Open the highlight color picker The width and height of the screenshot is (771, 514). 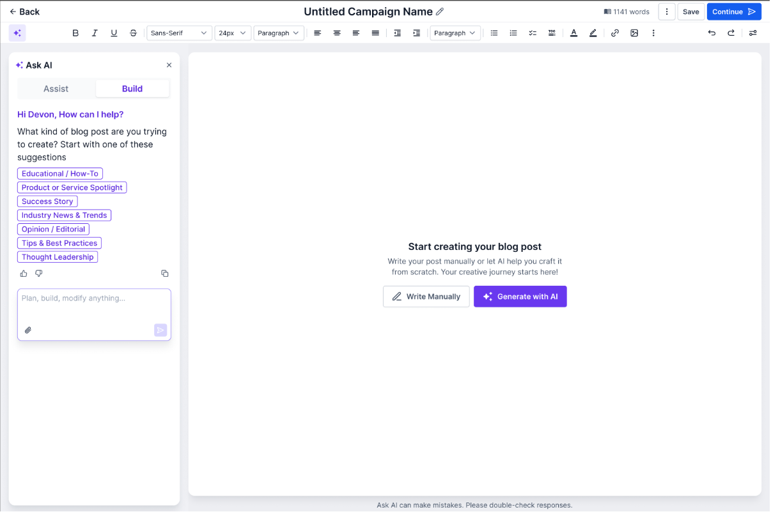pyautogui.click(x=593, y=33)
